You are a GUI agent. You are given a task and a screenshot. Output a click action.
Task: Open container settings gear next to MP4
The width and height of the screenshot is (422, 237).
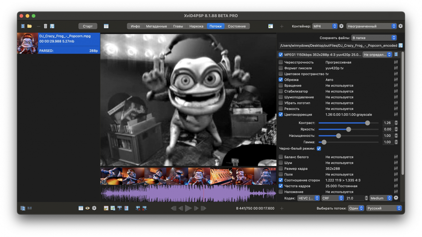coord(341,26)
